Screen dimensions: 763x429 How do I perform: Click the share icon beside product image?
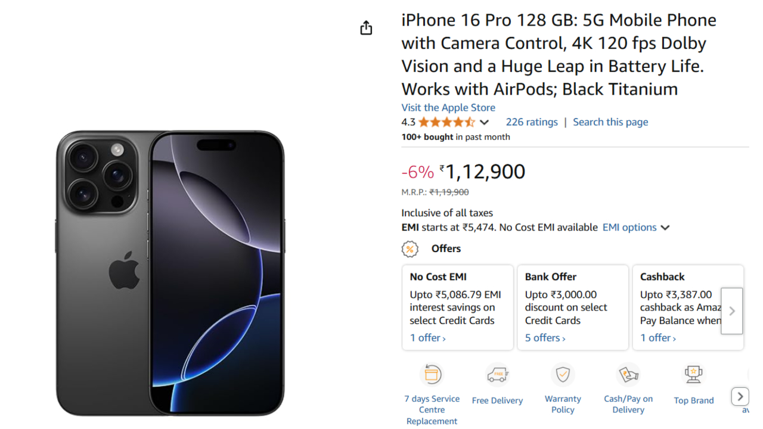(x=366, y=28)
